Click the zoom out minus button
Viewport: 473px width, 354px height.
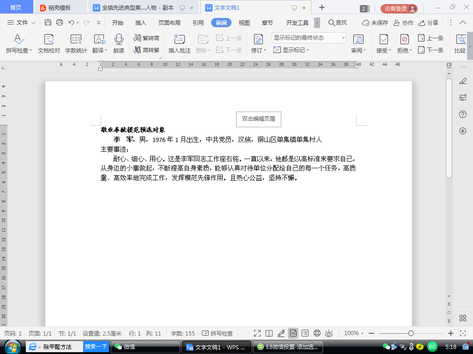click(371, 333)
